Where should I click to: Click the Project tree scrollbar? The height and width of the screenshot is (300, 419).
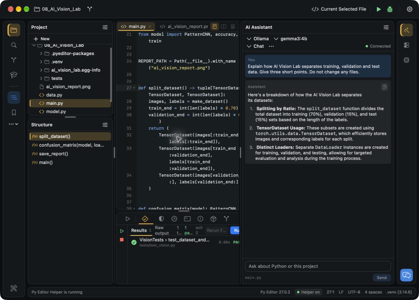[111, 75]
